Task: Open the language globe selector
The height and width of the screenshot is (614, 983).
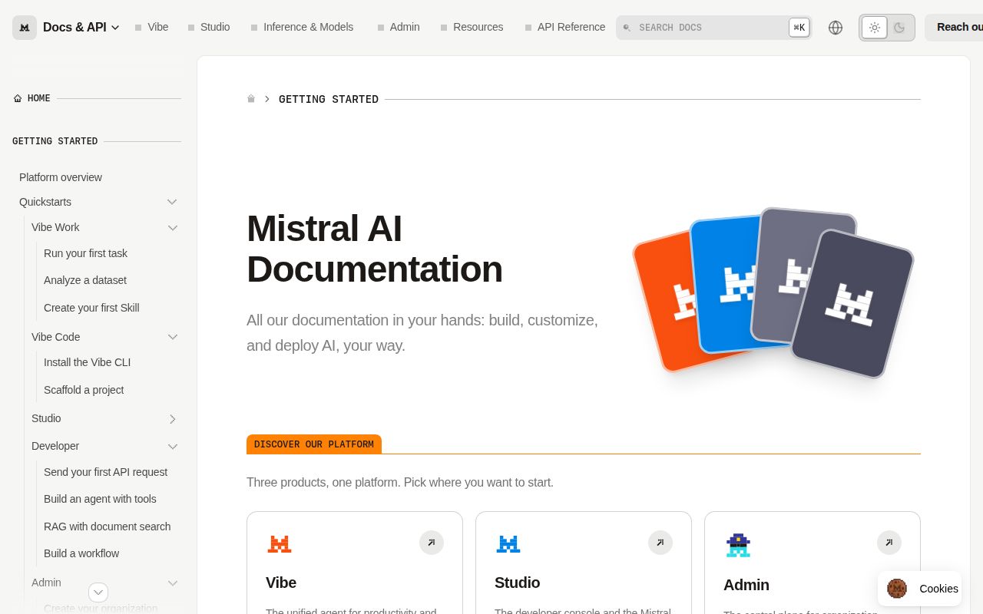Action: [x=836, y=28]
